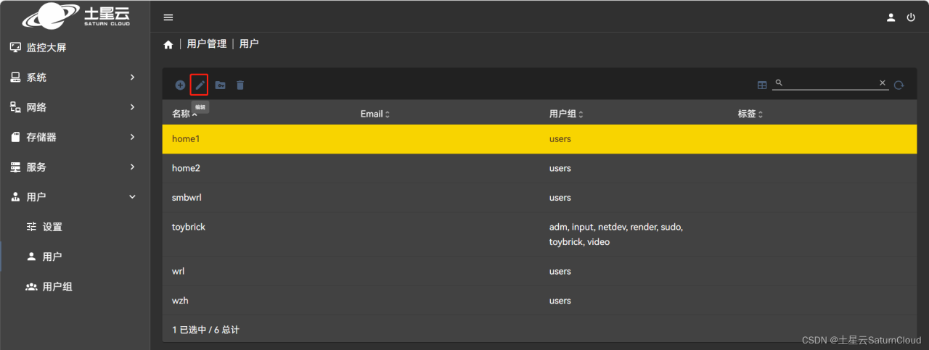This screenshot has height=350, width=929.
Task: Click the refresh icon beside search
Action: tap(899, 85)
